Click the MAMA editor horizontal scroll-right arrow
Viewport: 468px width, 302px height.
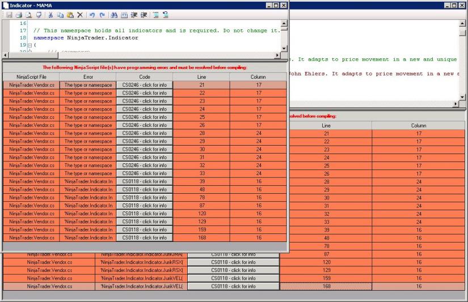pyautogui.click(x=277, y=55)
